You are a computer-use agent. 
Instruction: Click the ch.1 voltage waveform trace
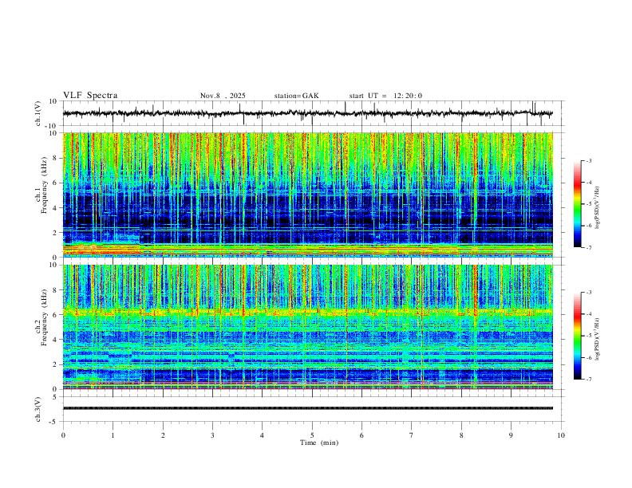click(x=307, y=113)
